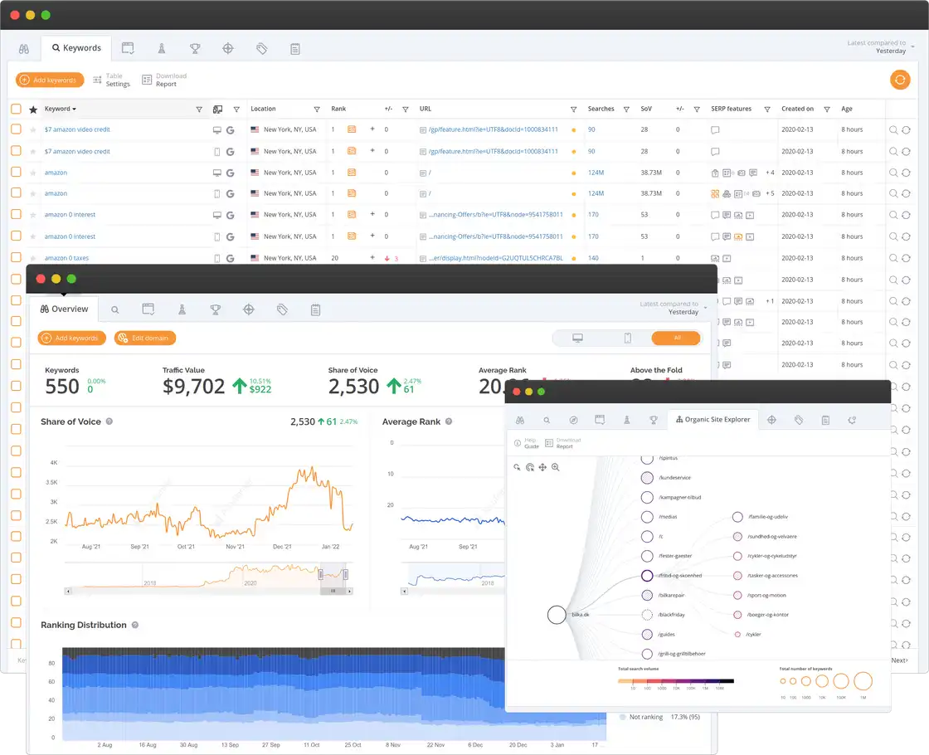Open tag icon in Keywords window toolbar
929x755 pixels.
coord(262,49)
